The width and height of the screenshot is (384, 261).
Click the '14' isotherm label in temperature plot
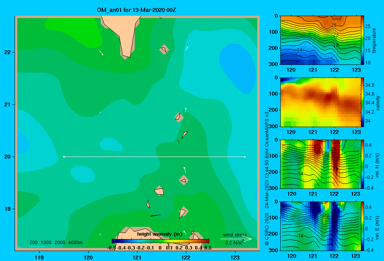300,50
